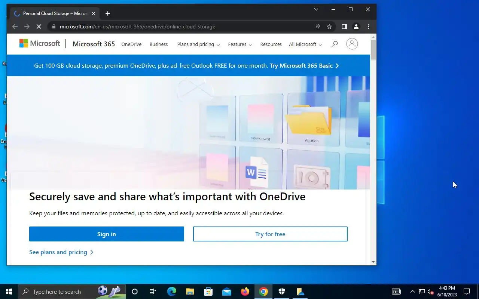Open Windows Security shield on taskbar
The height and width of the screenshot is (299, 479).
pos(282,292)
